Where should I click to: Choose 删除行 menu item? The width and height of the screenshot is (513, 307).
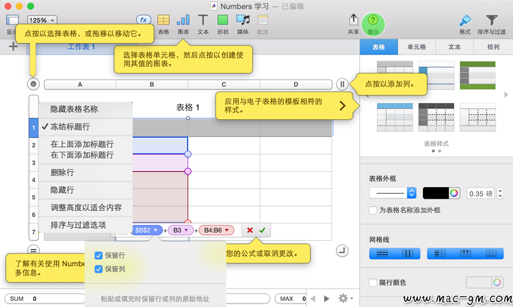(85, 172)
